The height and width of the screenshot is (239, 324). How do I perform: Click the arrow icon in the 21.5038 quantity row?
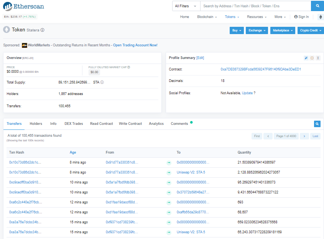(169, 163)
